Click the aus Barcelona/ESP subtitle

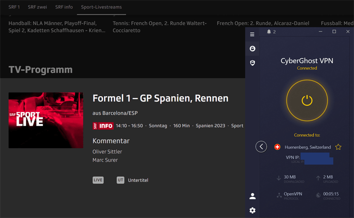(x=115, y=113)
